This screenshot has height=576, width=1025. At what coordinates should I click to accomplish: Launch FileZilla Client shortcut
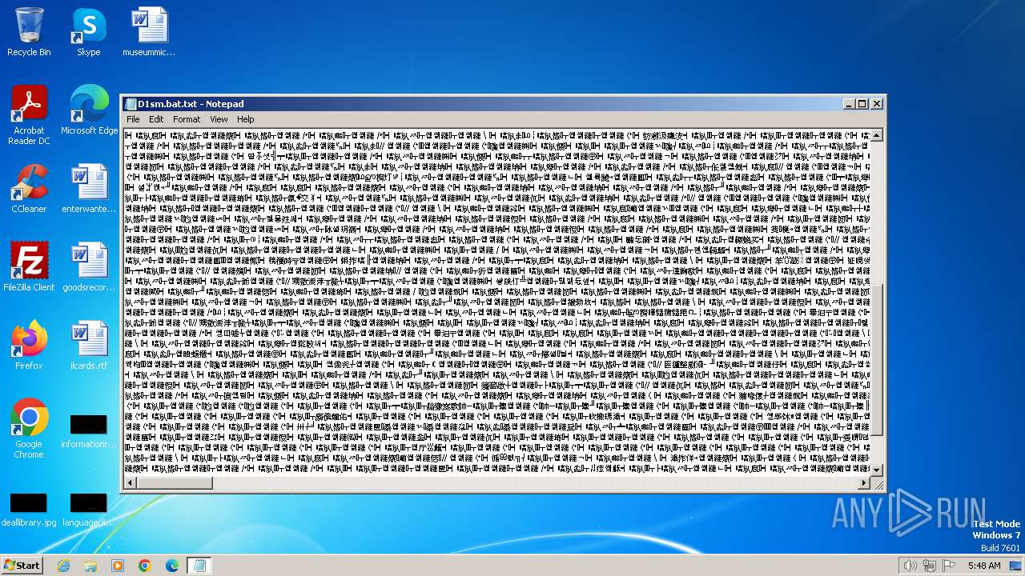pos(29,267)
